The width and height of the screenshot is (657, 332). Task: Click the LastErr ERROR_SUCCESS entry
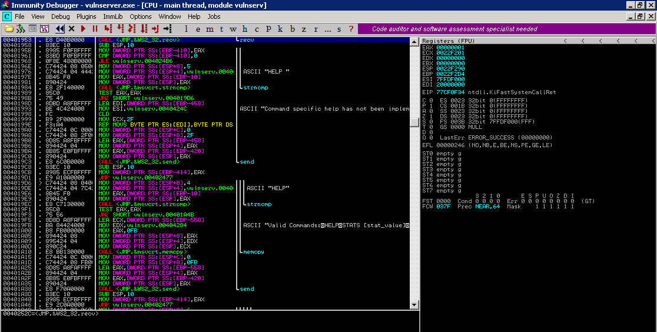tap(496, 138)
